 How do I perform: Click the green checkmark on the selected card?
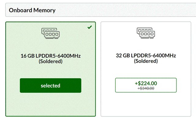90,27
